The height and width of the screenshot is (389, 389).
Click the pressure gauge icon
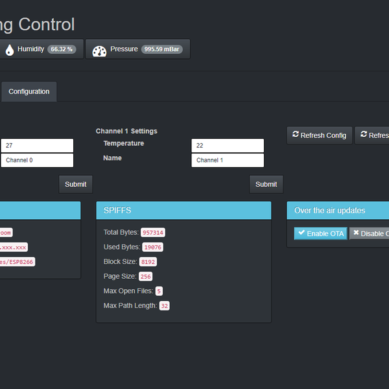pos(99,51)
